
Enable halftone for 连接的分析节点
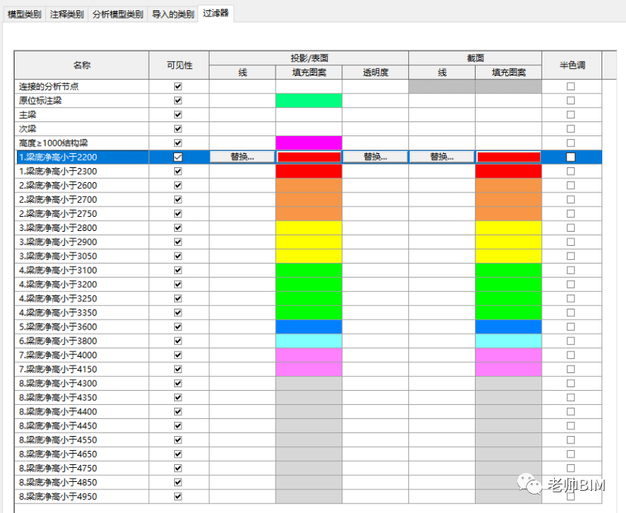click(571, 86)
